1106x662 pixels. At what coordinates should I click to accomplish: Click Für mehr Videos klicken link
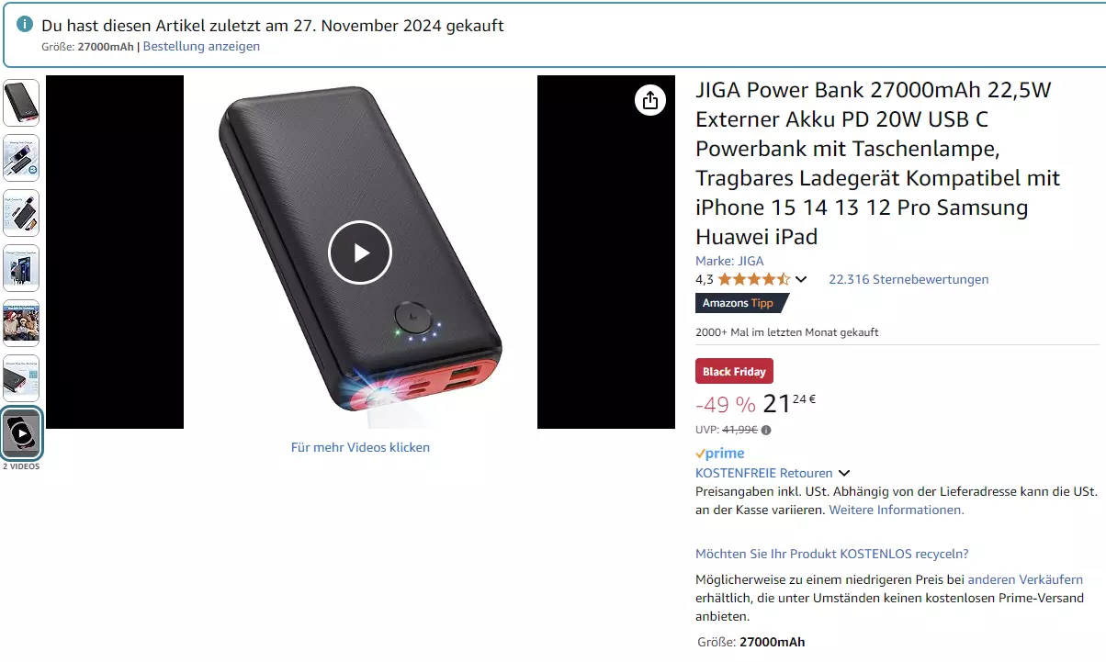click(360, 447)
